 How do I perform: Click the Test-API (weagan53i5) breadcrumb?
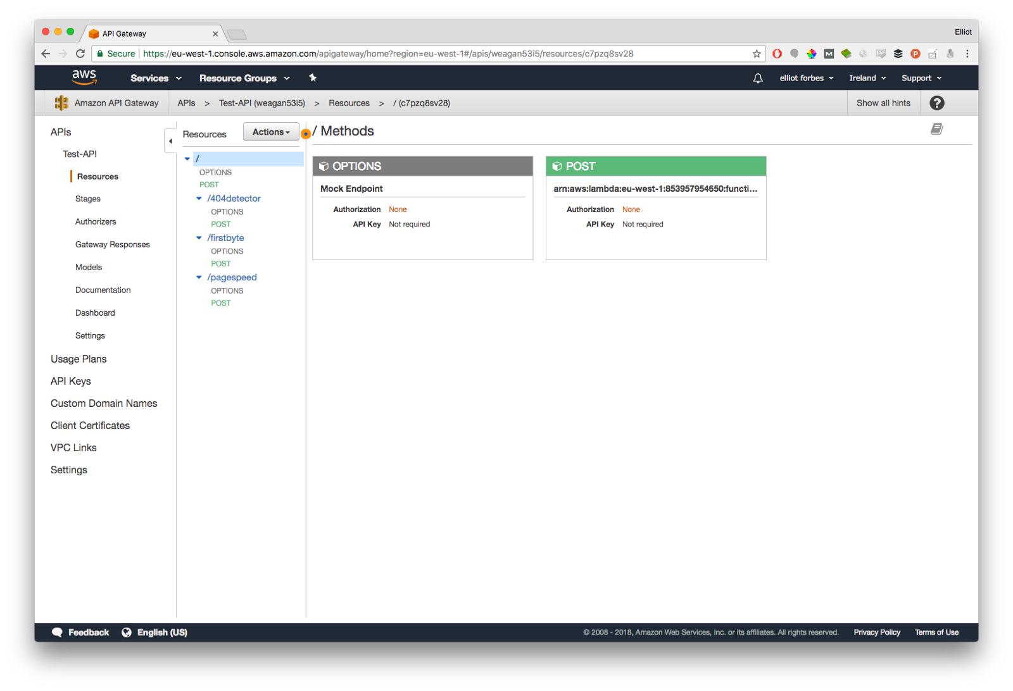pyautogui.click(x=262, y=103)
